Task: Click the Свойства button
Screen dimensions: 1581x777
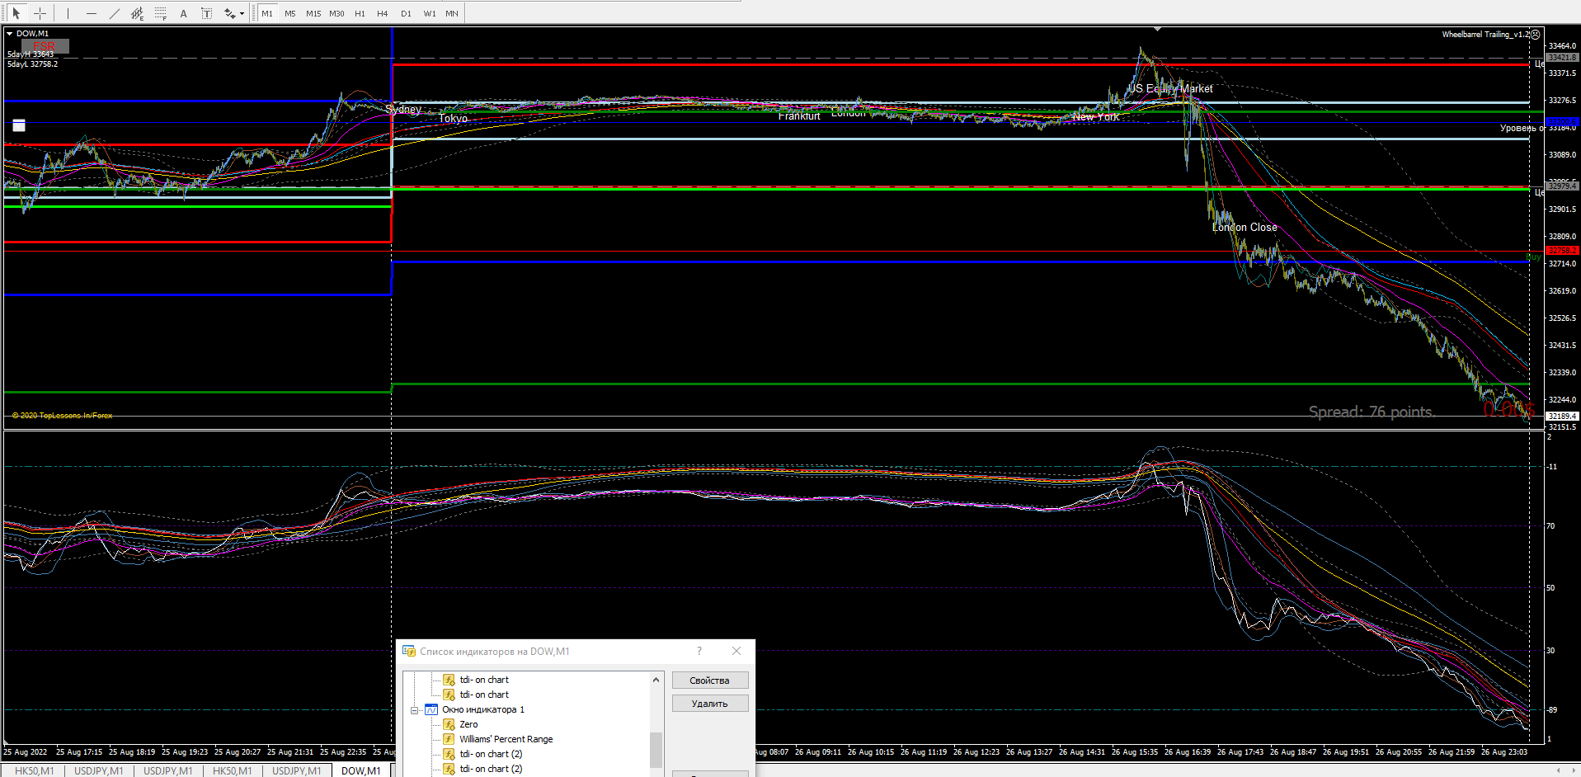Action: pos(709,680)
